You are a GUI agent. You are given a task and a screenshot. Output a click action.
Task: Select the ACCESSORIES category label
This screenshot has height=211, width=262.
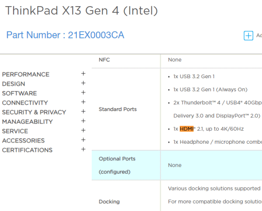(x=24, y=141)
